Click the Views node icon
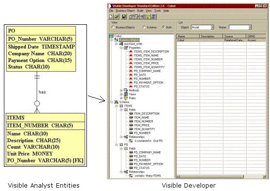The width and height of the screenshot is (270, 191). point(126,94)
